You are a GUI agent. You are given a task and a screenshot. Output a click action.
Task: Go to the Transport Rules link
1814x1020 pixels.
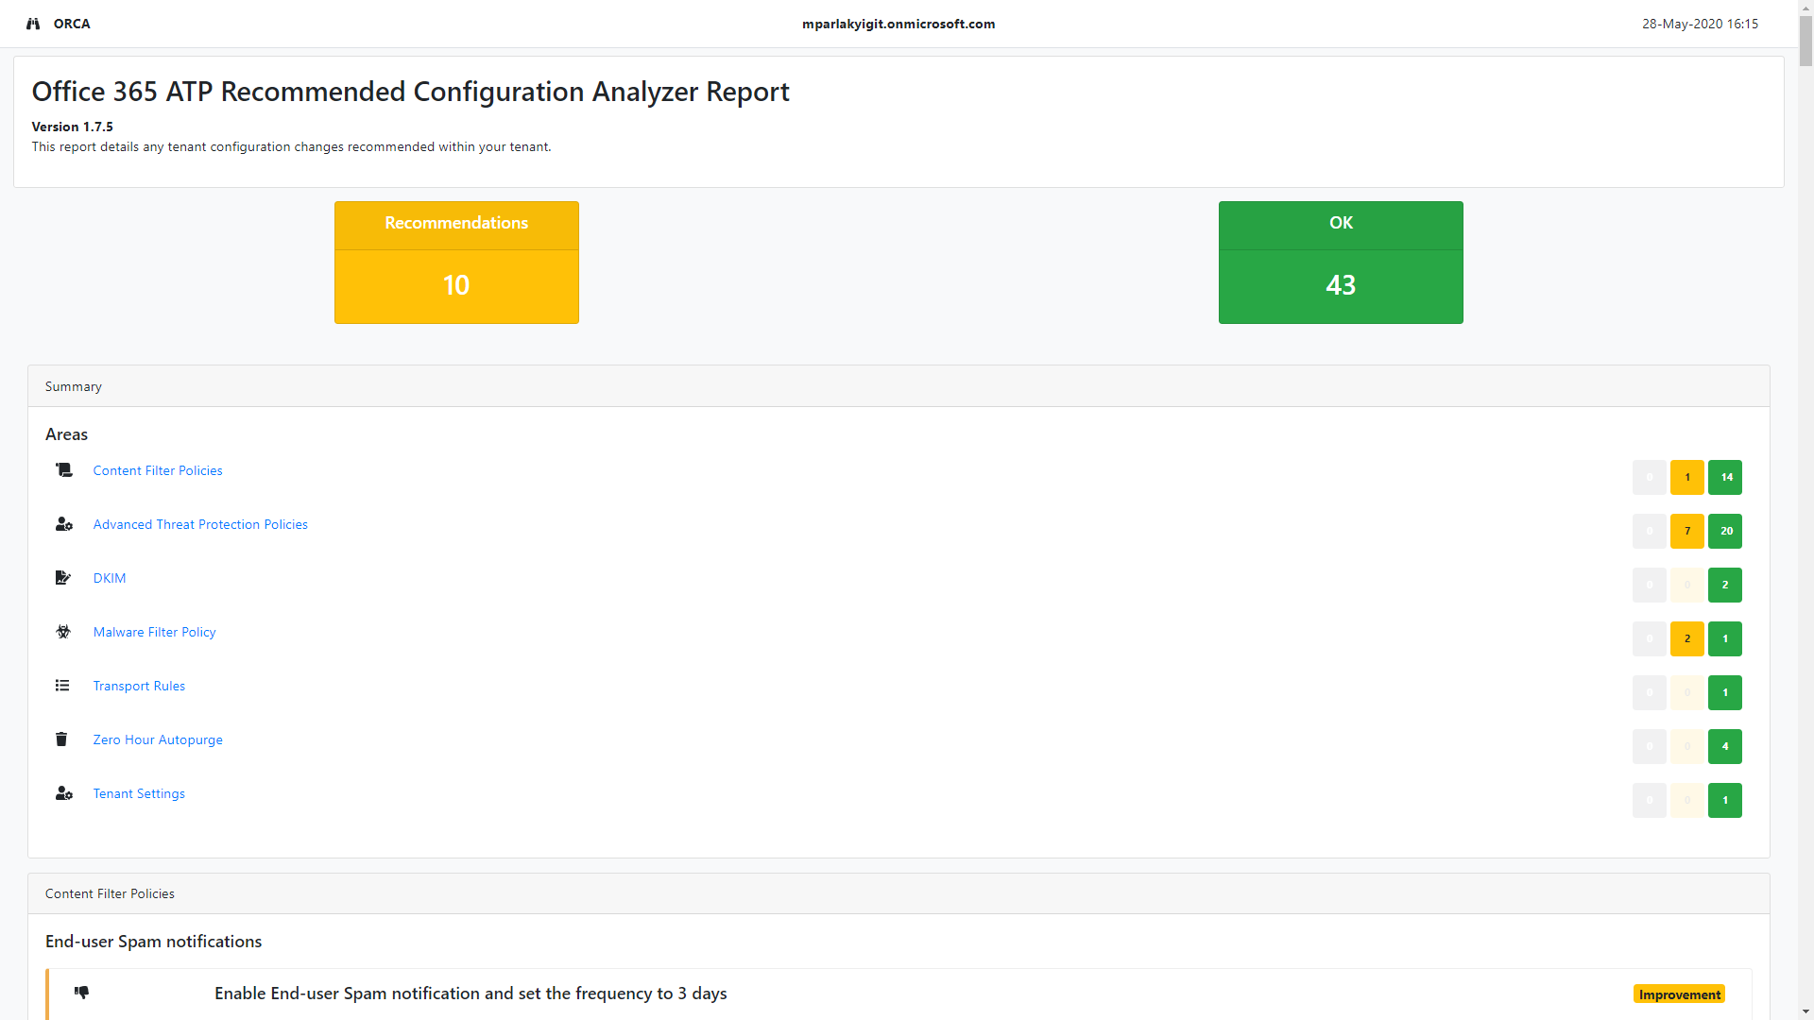(139, 686)
